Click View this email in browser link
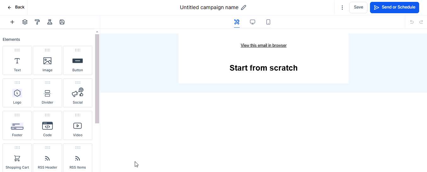 coord(264,46)
